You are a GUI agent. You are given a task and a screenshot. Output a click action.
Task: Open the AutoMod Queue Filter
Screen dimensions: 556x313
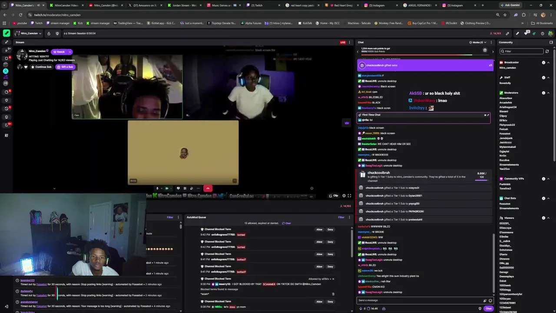coord(341,217)
